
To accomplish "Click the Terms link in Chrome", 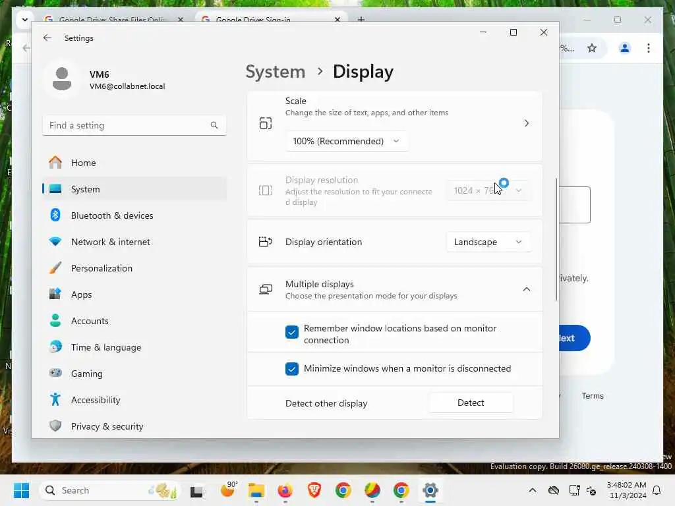I will [x=593, y=396].
